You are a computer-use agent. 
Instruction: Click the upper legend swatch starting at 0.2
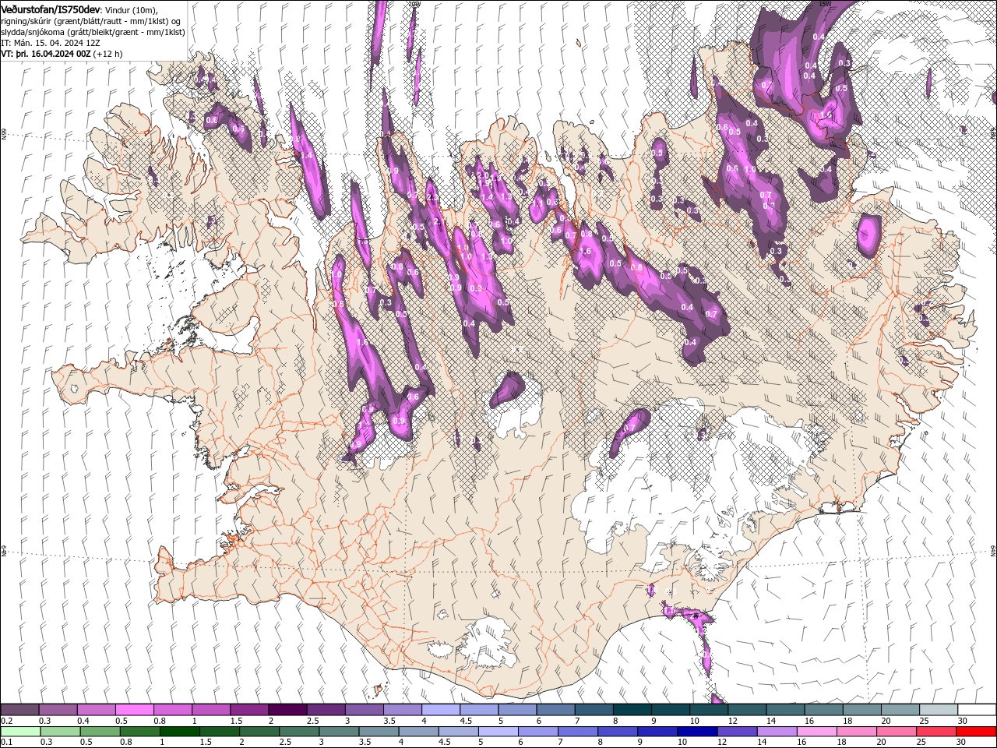pyautogui.click(x=19, y=710)
